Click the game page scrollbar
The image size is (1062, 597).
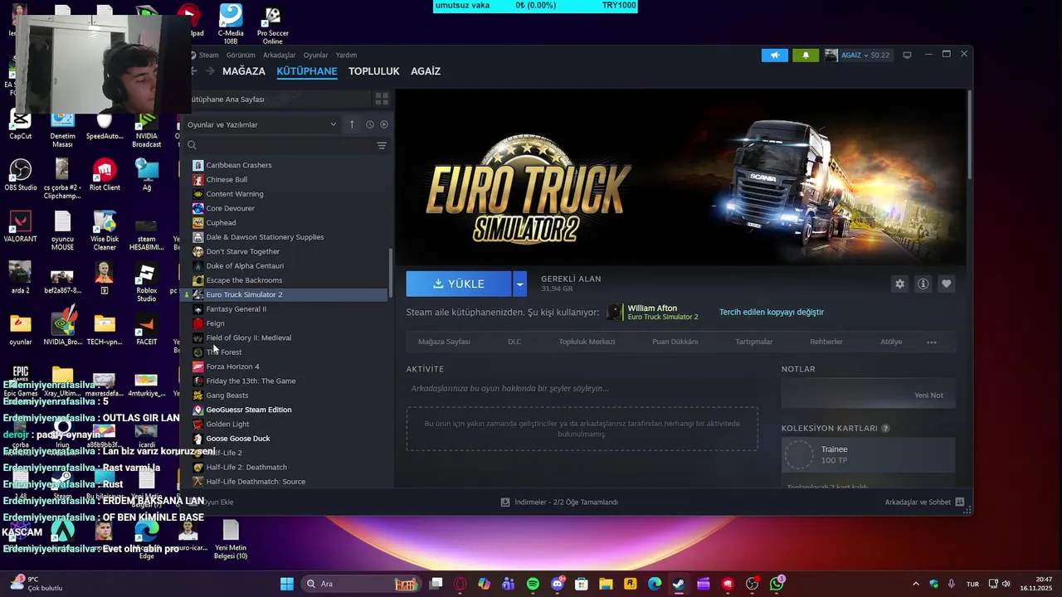[x=968, y=133]
